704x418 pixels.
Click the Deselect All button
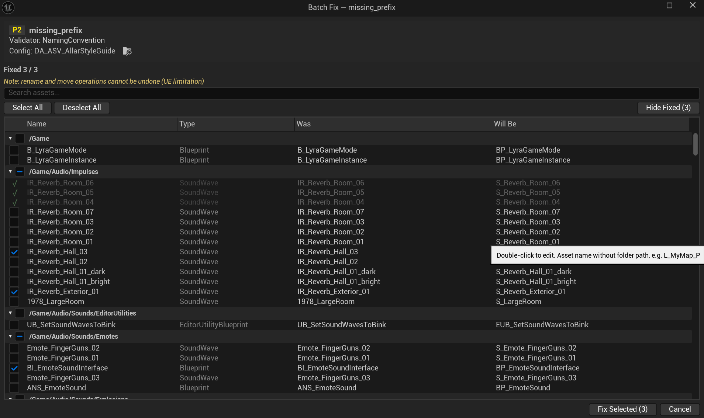[x=82, y=108]
